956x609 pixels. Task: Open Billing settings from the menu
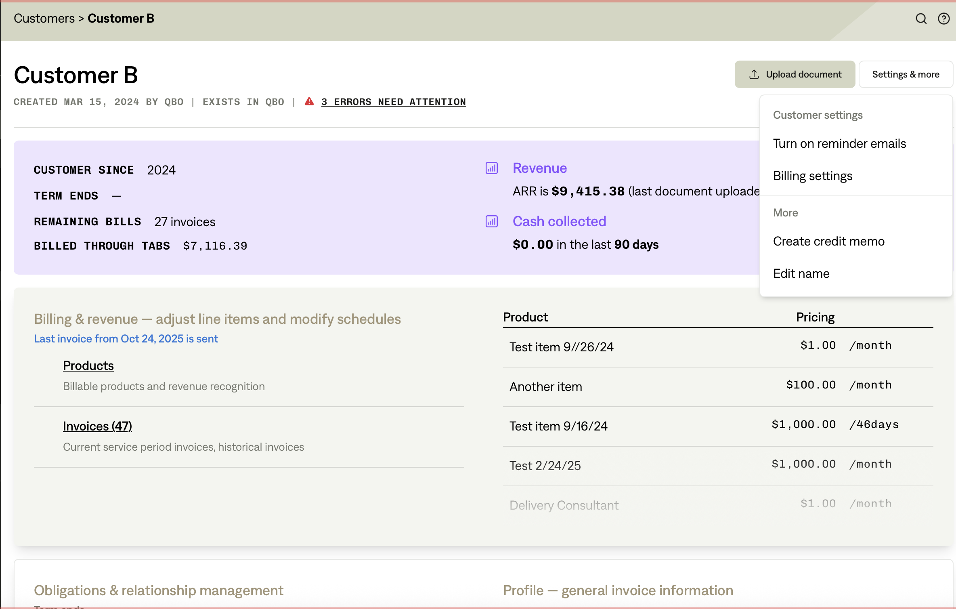(x=813, y=176)
